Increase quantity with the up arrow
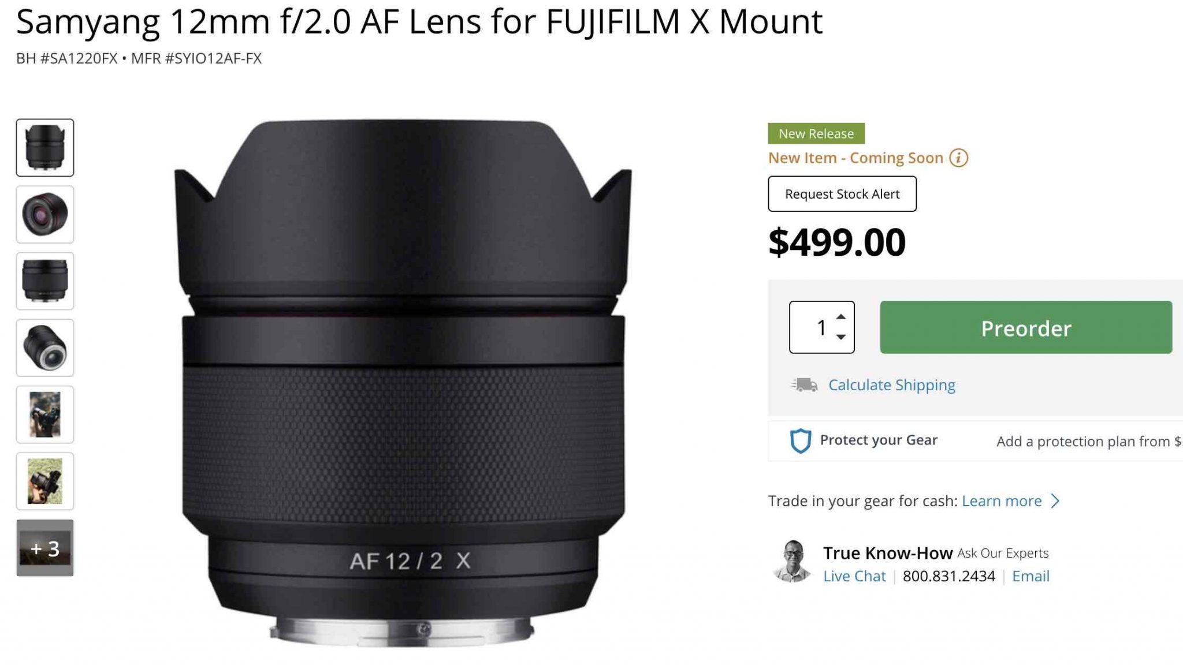 840,317
